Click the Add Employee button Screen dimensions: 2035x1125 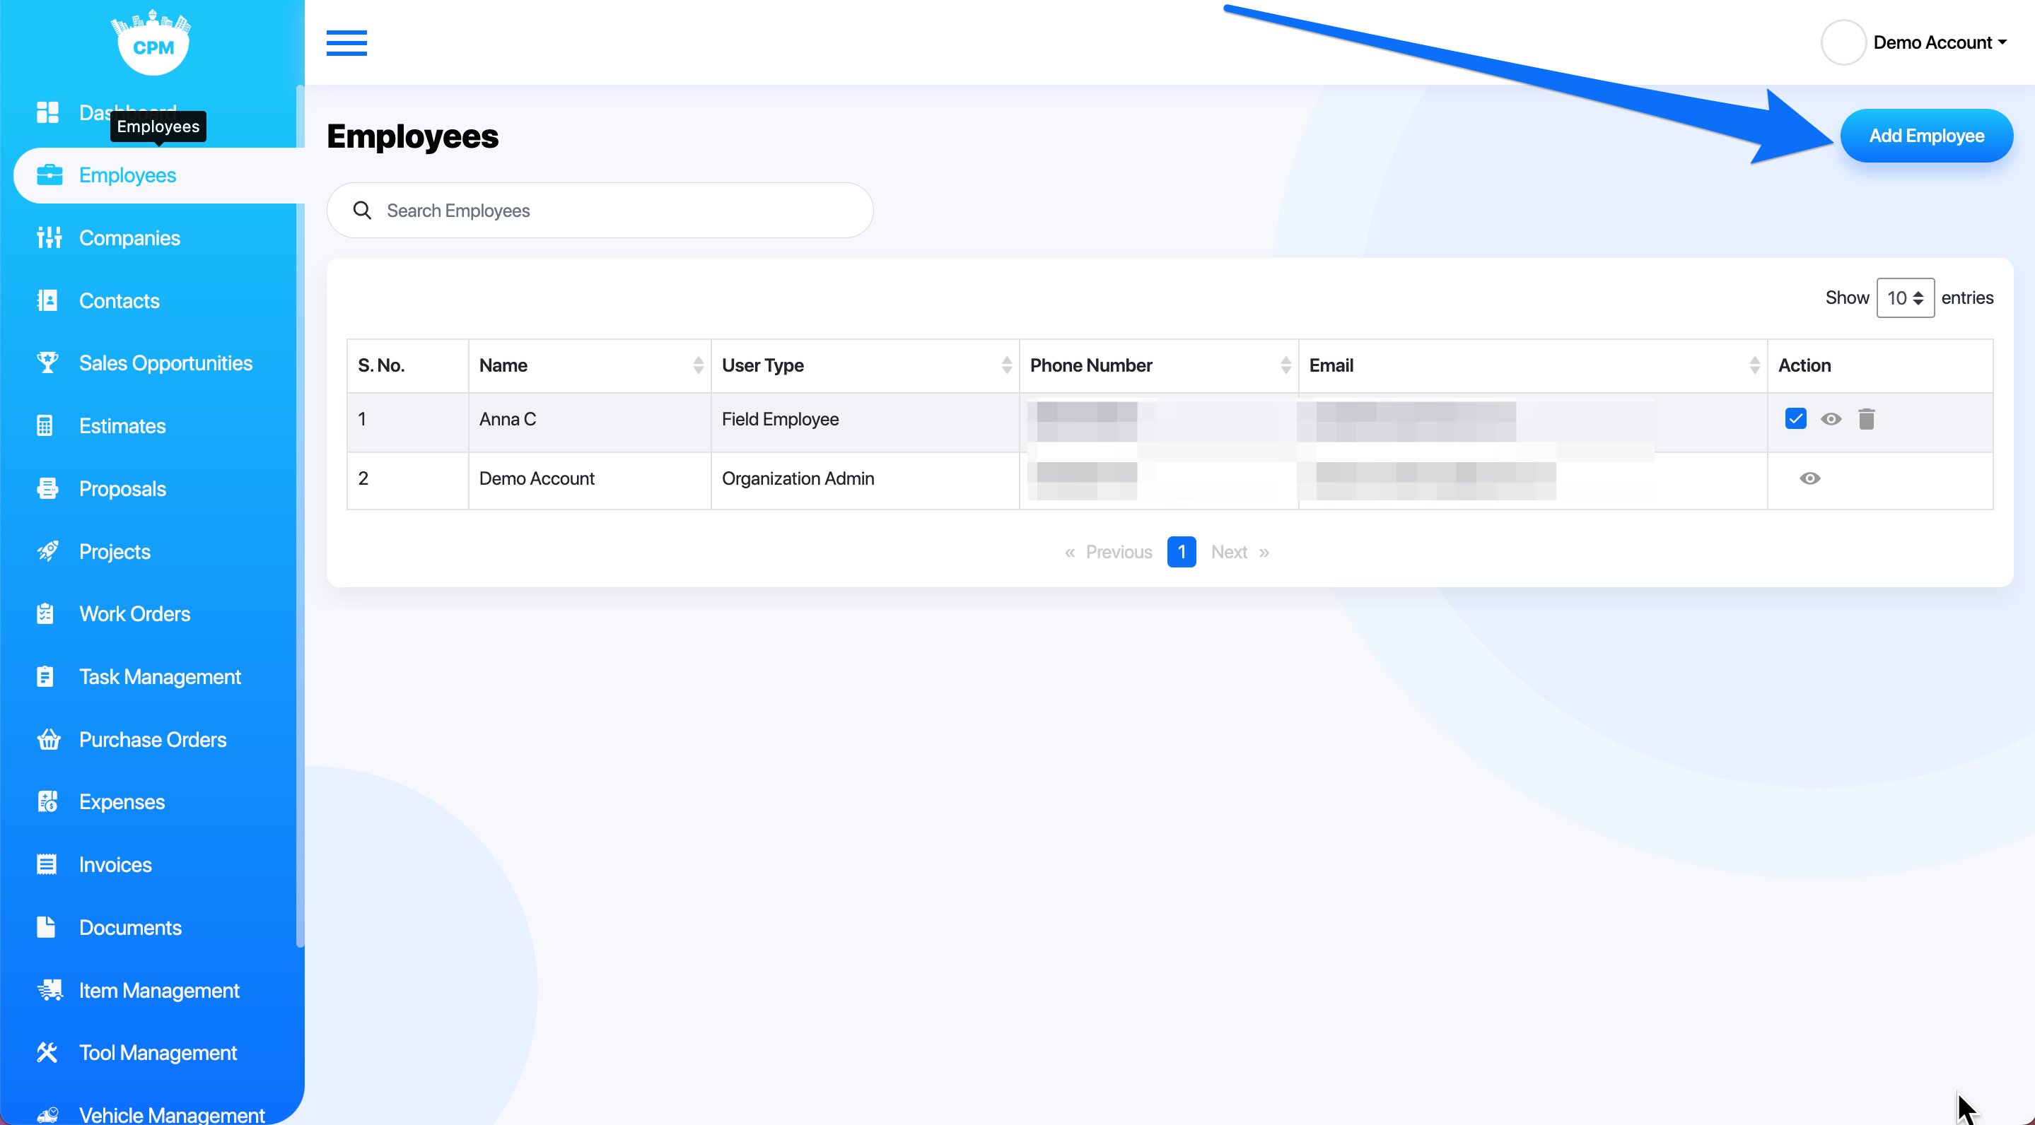pos(1926,136)
